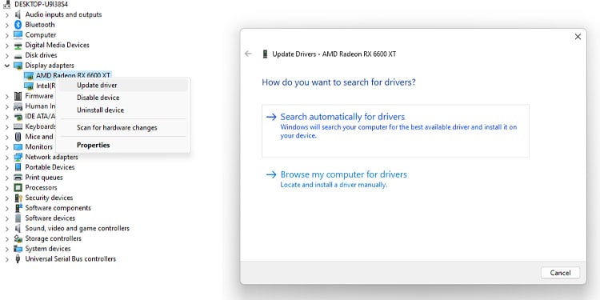The width and height of the screenshot is (600, 300).
Task: Click the Disk drives icon
Action: (18, 55)
